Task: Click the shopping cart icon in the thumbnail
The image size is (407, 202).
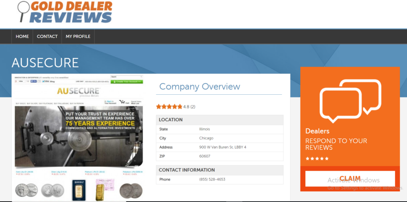Action: point(122,102)
